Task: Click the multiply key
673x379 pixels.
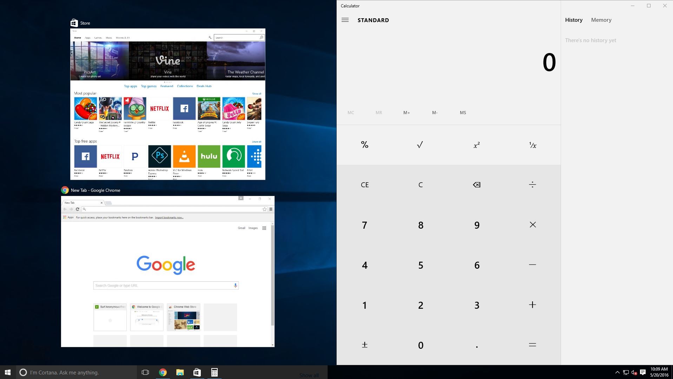Action: click(x=533, y=225)
